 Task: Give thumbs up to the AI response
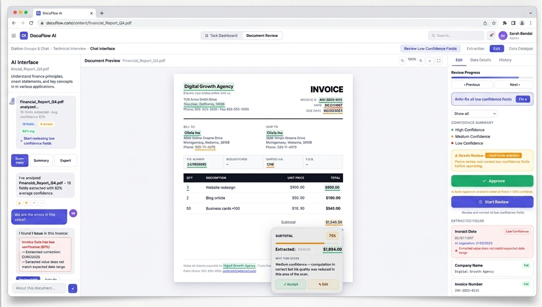coord(19,203)
